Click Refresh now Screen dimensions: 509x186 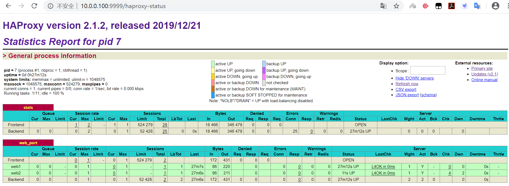(407, 84)
